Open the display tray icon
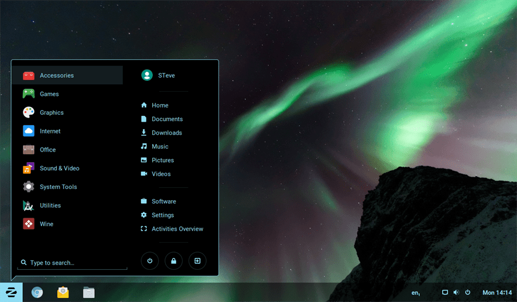 click(445, 292)
